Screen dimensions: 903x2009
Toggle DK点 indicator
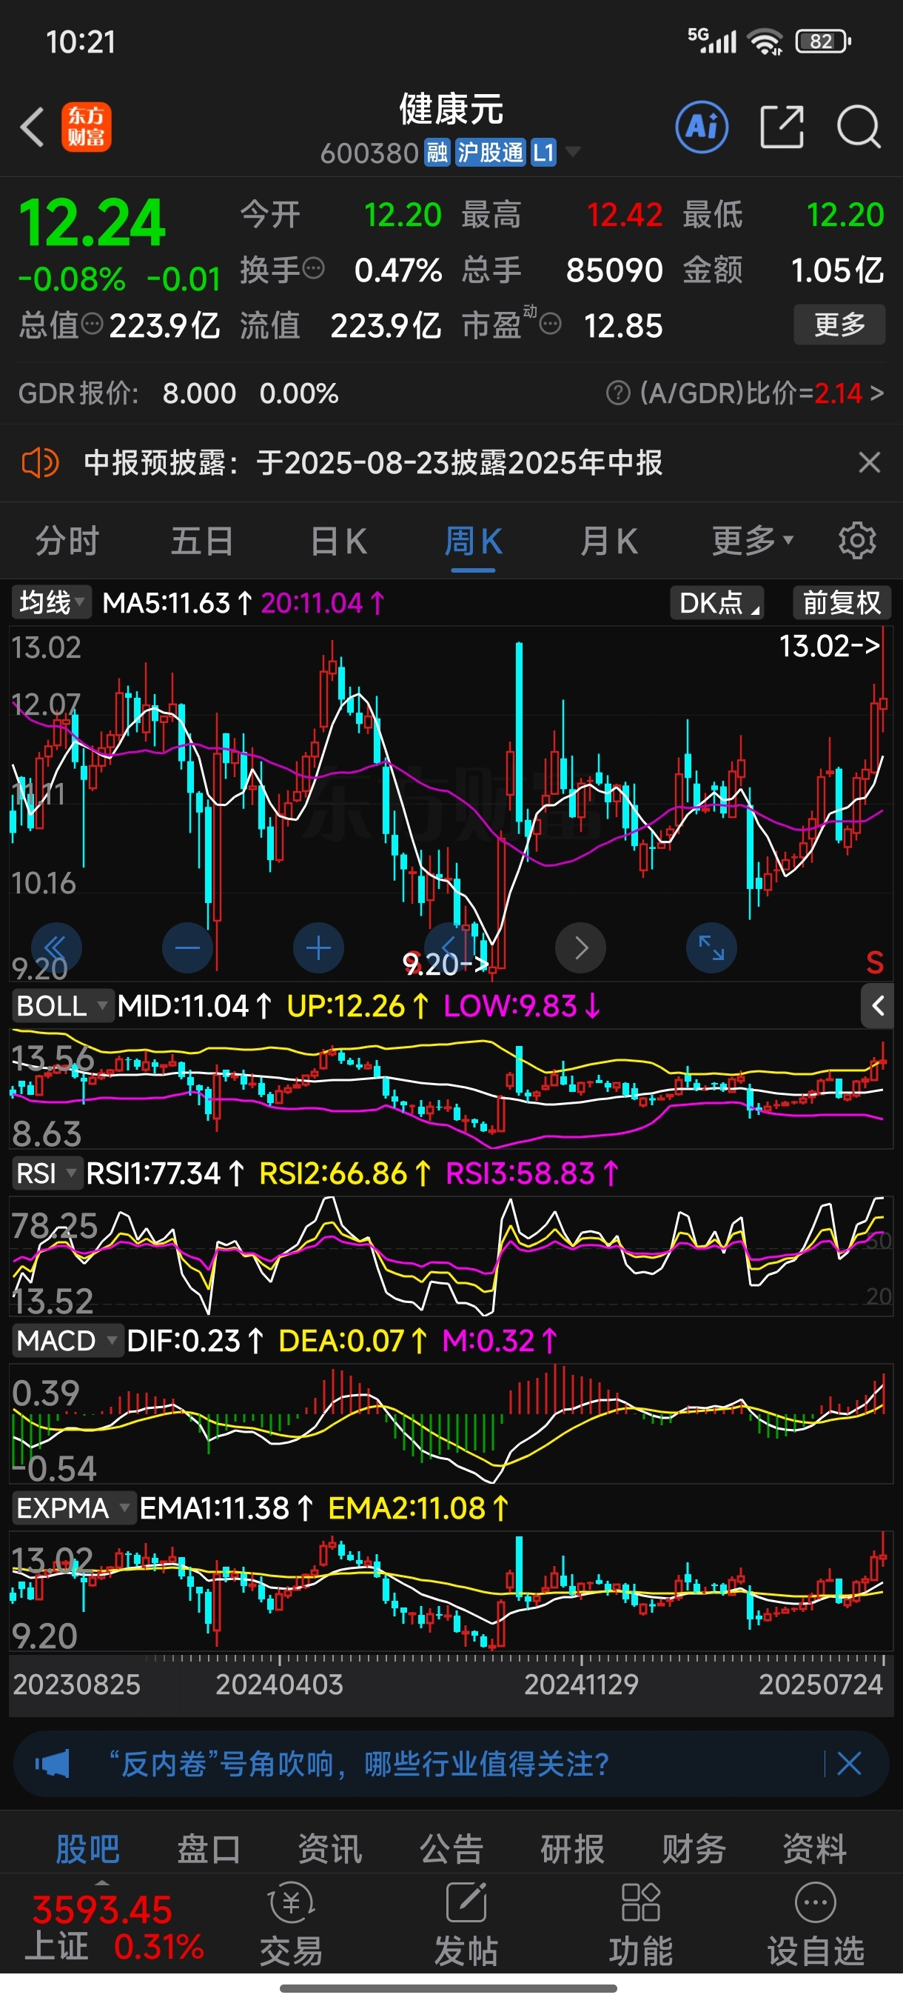coord(716,603)
